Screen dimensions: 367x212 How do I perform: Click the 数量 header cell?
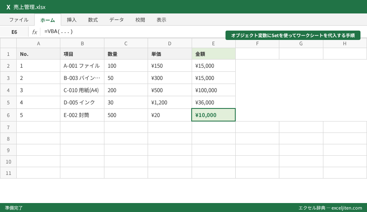[x=126, y=54]
